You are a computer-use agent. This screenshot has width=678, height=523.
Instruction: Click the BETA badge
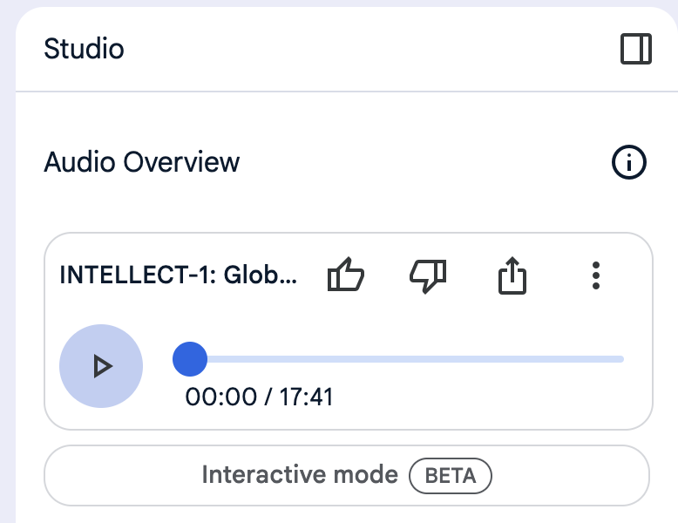point(451,476)
